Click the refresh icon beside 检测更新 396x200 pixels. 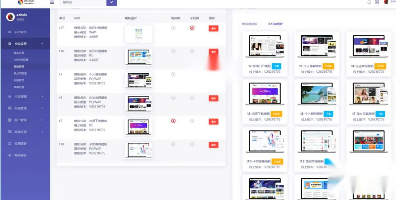(x=10, y=143)
